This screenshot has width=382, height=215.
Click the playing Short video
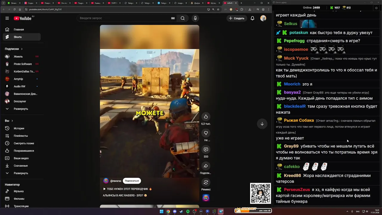click(x=150, y=113)
